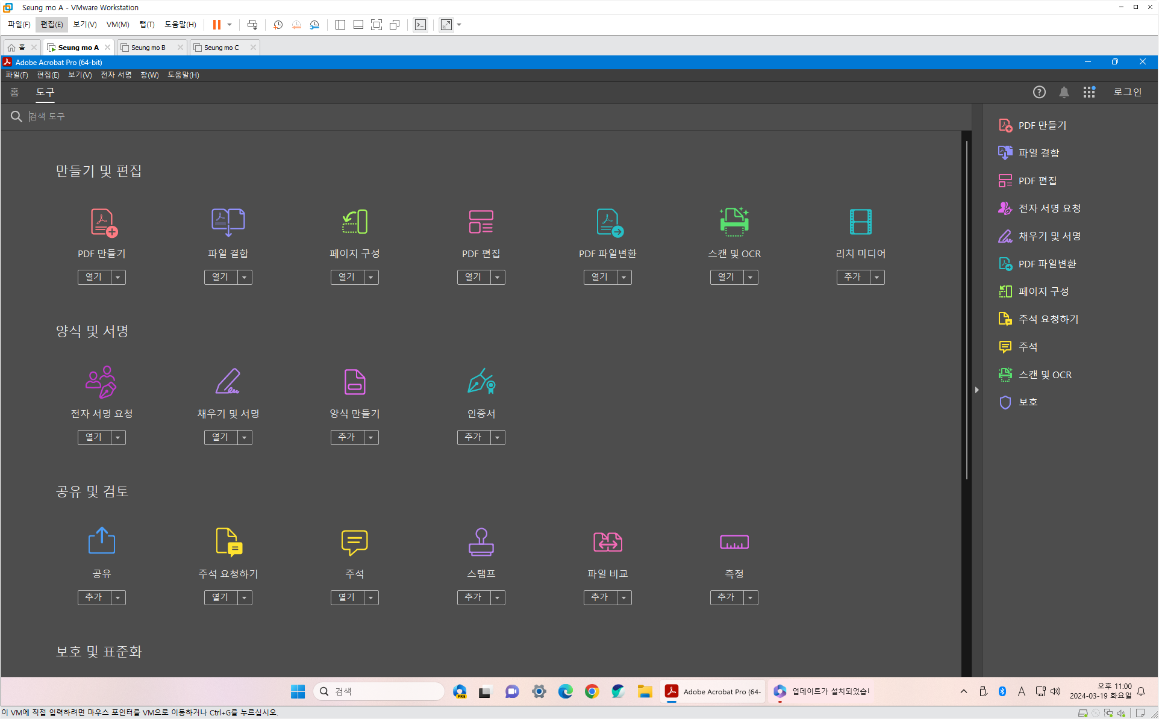Select 파일 결합 in right sidebar
This screenshot has width=1159, height=719.
[x=1029, y=153]
